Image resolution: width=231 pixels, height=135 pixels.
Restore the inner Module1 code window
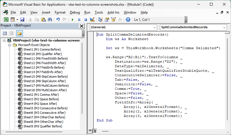pos(222,12)
